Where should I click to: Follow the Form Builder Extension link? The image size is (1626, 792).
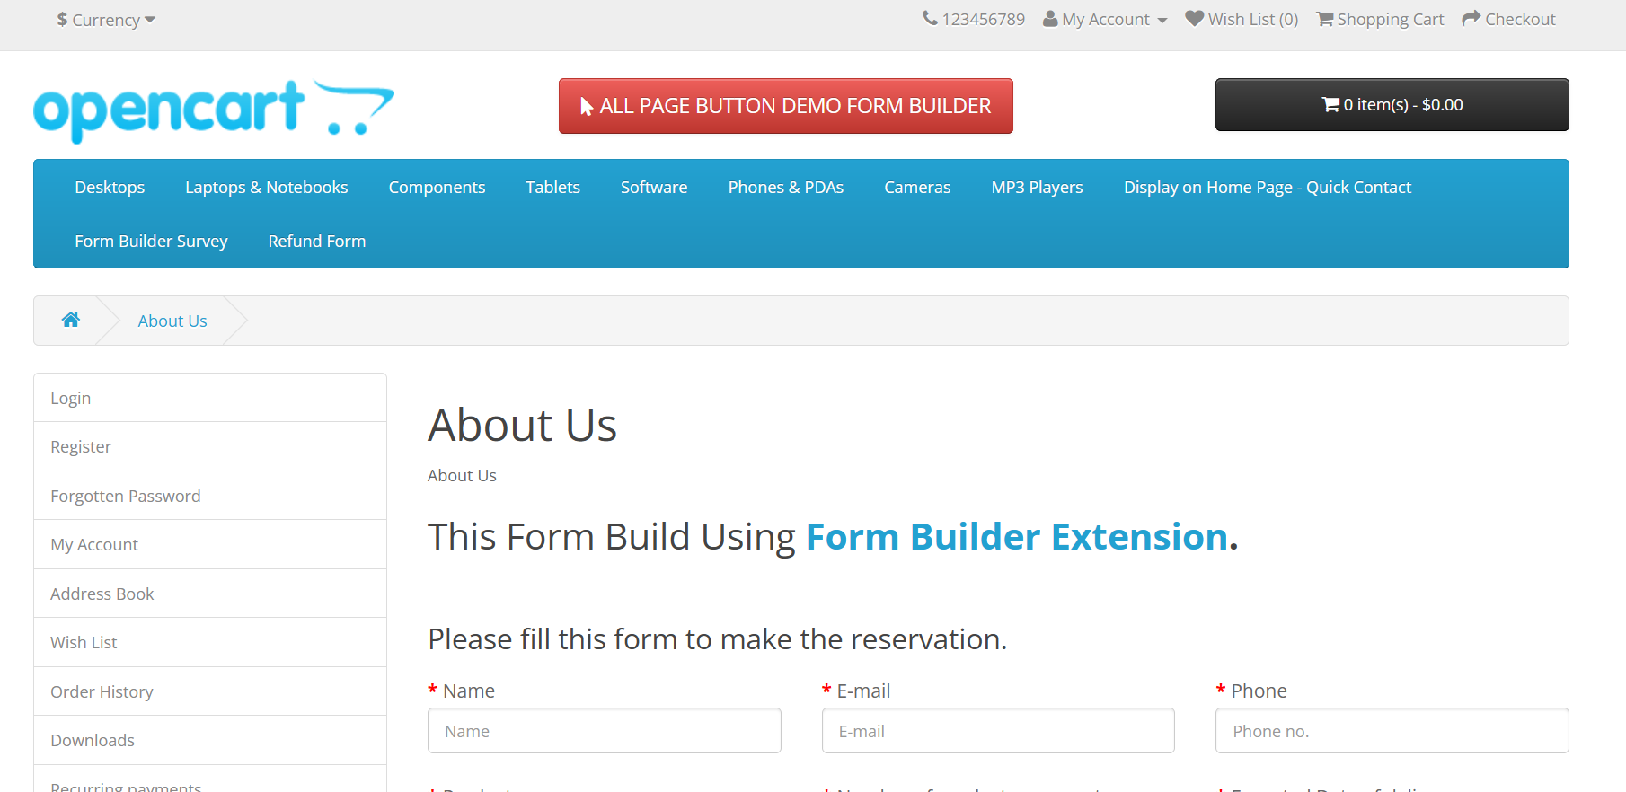pyautogui.click(x=1016, y=537)
